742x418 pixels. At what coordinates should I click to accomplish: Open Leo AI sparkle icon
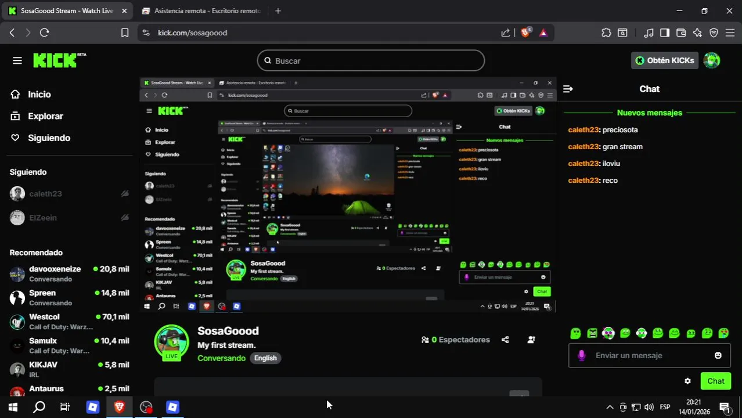(697, 33)
